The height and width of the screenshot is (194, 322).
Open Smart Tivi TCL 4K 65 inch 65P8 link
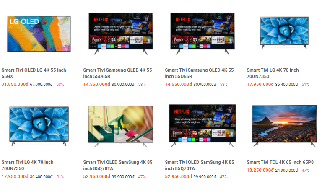tap(280, 162)
